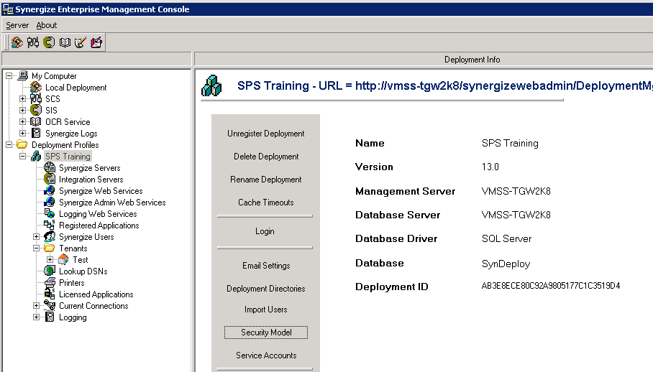Click the Synergize Admin Web Services icon
The height and width of the screenshot is (372, 653).
(x=50, y=202)
